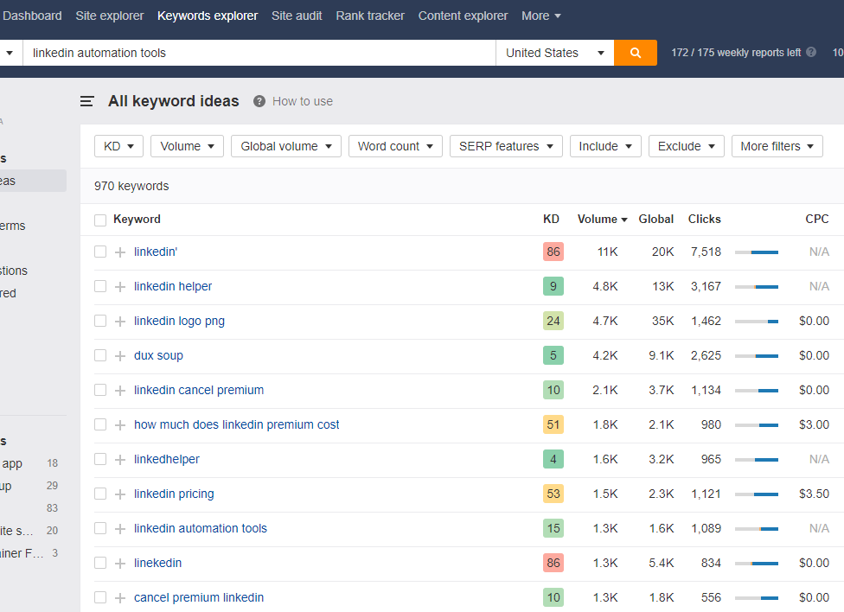Check 'how much does linkedin premium cost' checkbox
The height and width of the screenshot is (612, 844).
click(100, 424)
